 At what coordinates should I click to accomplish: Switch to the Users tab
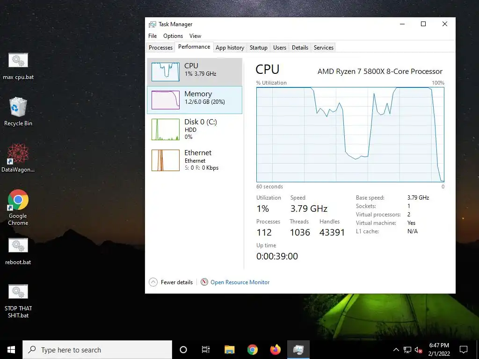point(280,48)
